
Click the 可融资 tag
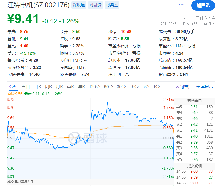point(96,5)
